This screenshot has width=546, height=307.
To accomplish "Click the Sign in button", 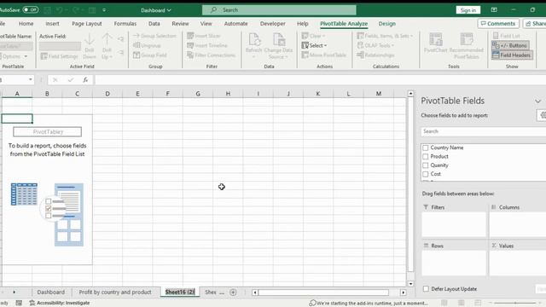I will pyautogui.click(x=468, y=10).
